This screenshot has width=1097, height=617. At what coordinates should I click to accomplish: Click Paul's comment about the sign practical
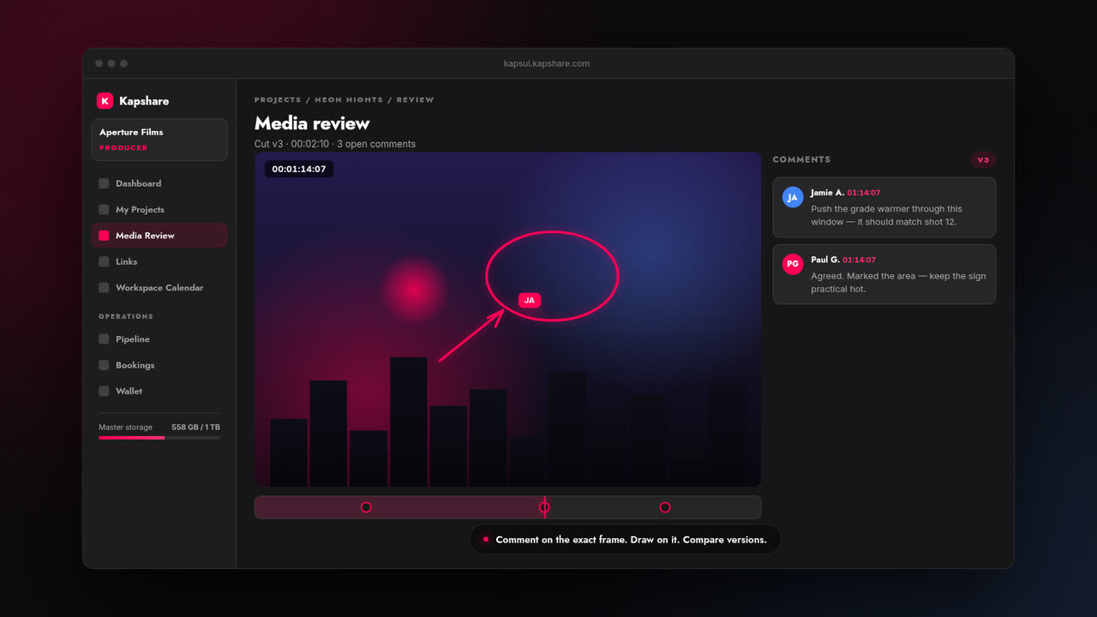[884, 274]
